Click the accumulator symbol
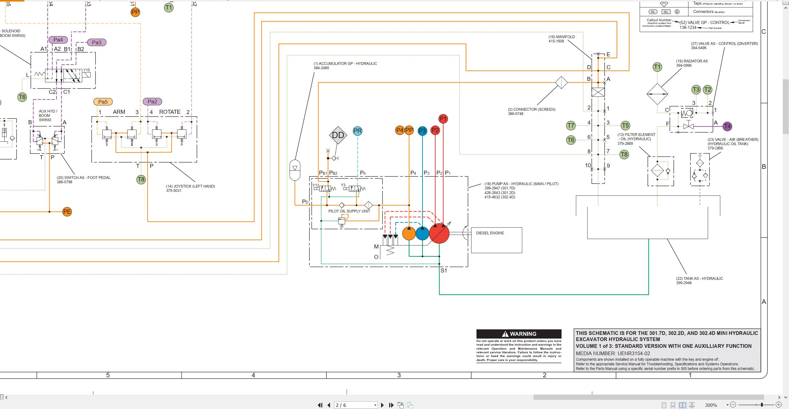The image size is (789, 409). click(x=295, y=170)
